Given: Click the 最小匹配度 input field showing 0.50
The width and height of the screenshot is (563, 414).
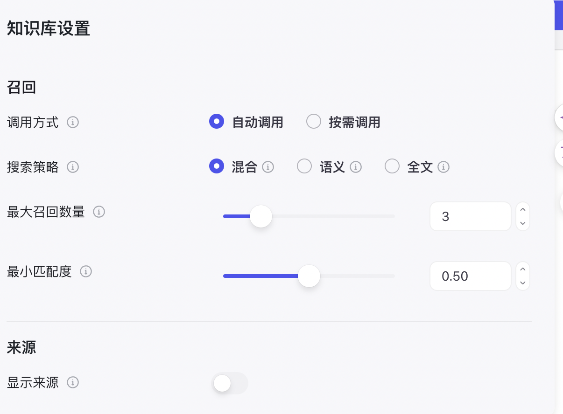Looking at the screenshot, I should [470, 276].
